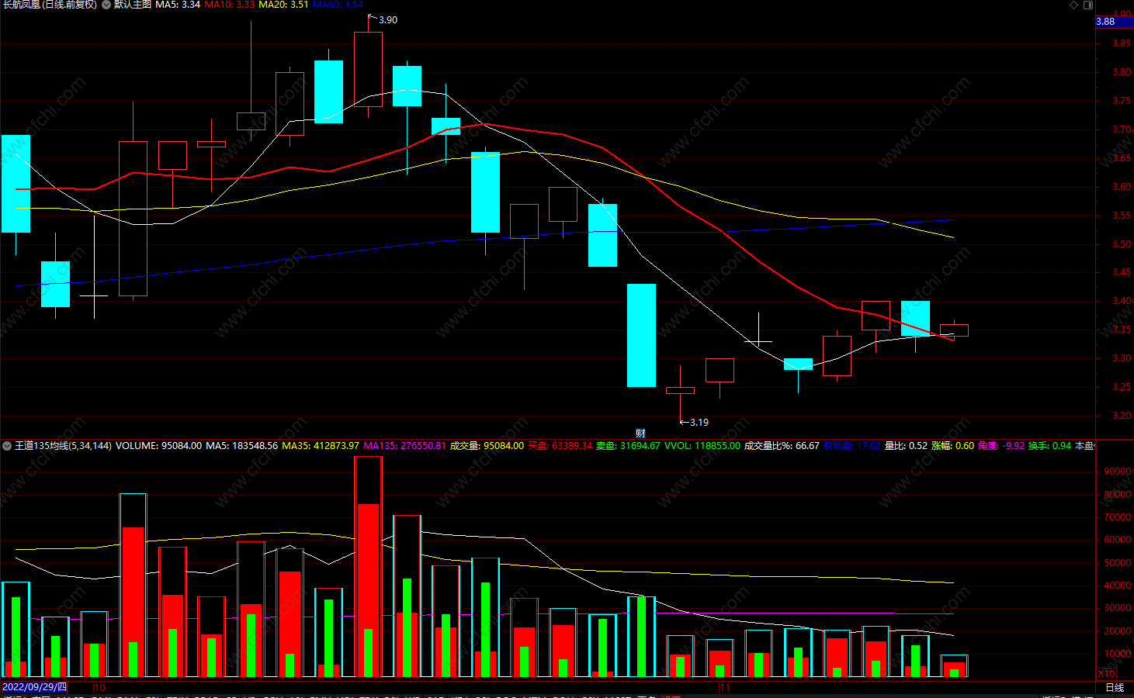Image resolution: width=1134 pixels, height=698 pixels.
Task: Click the 获利盘: 17.62 readout
Action: point(852,446)
